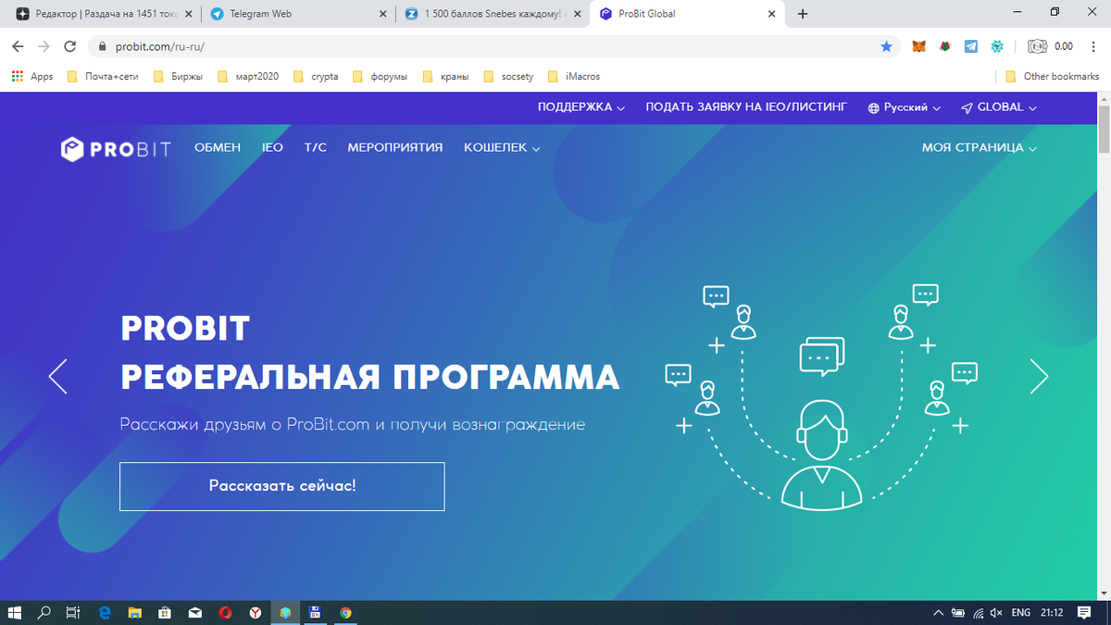Open notification center icon

point(1084,612)
